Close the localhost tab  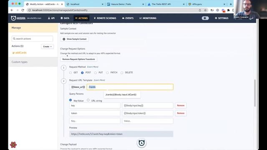pyautogui.click(x=103, y=4)
